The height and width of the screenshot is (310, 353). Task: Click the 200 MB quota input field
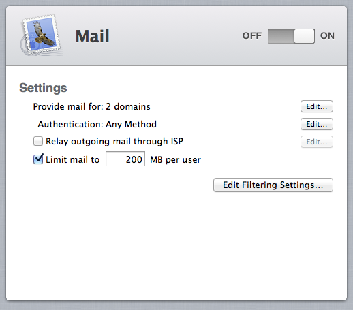pos(125,159)
